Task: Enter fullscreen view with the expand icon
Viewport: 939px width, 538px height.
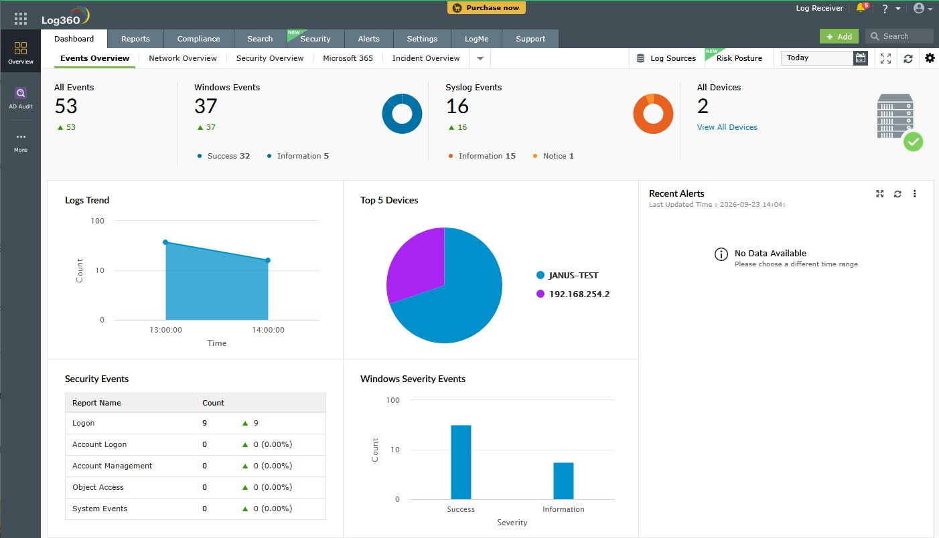Action: [x=885, y=58]
